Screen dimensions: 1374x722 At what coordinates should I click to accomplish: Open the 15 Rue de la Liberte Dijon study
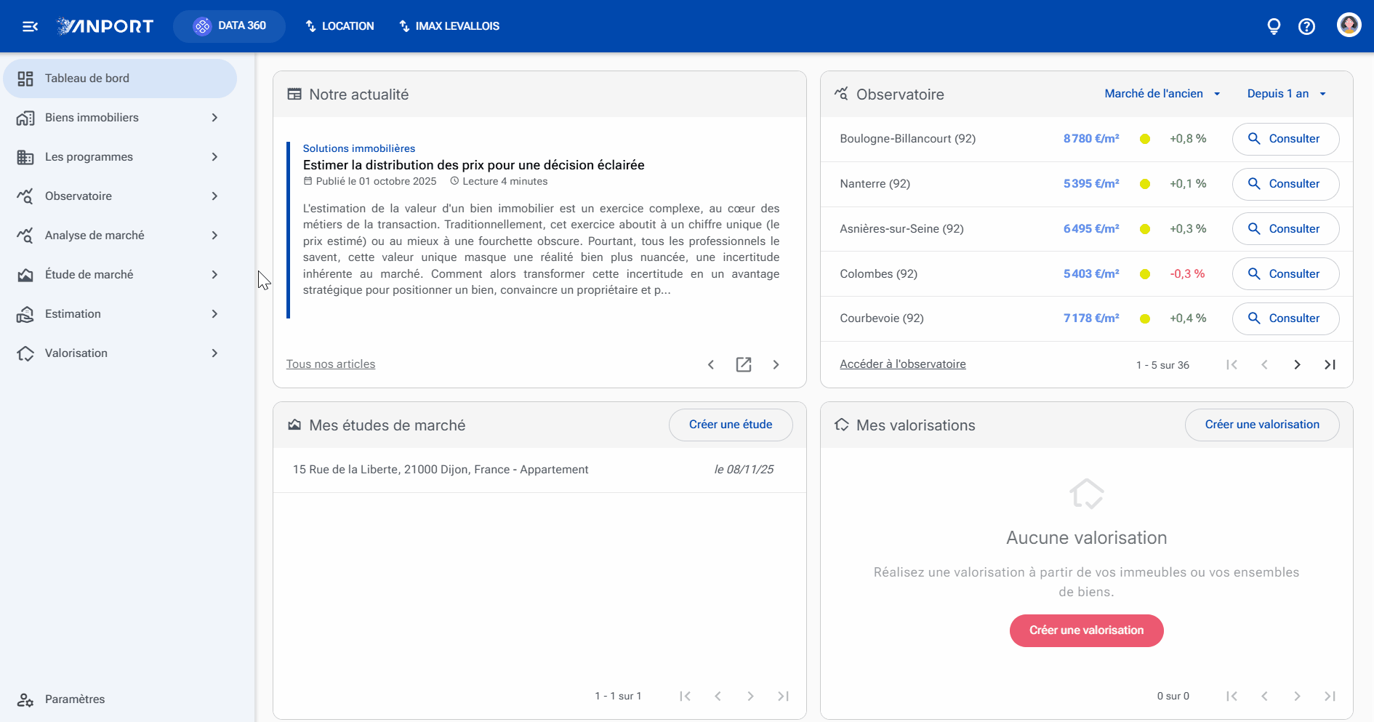[539, 470]
